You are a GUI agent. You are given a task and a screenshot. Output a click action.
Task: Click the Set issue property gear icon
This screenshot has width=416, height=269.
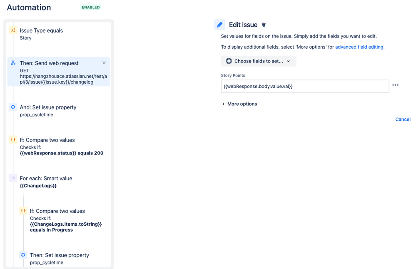click(x=13, y=107)
